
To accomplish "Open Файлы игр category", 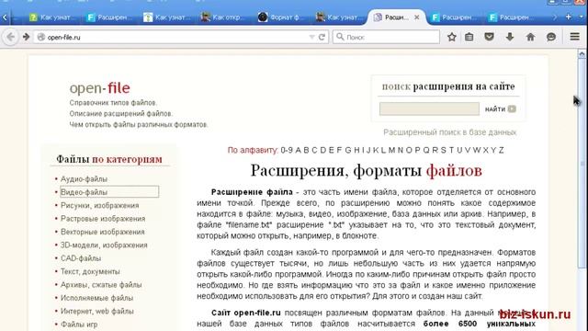I will tap(79, 325).
